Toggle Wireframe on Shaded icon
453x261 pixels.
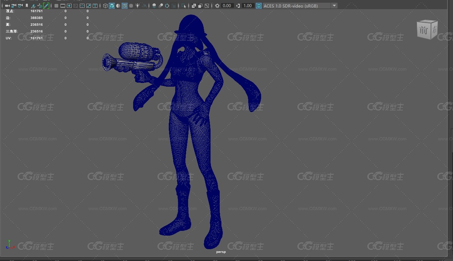pos(125,6)
